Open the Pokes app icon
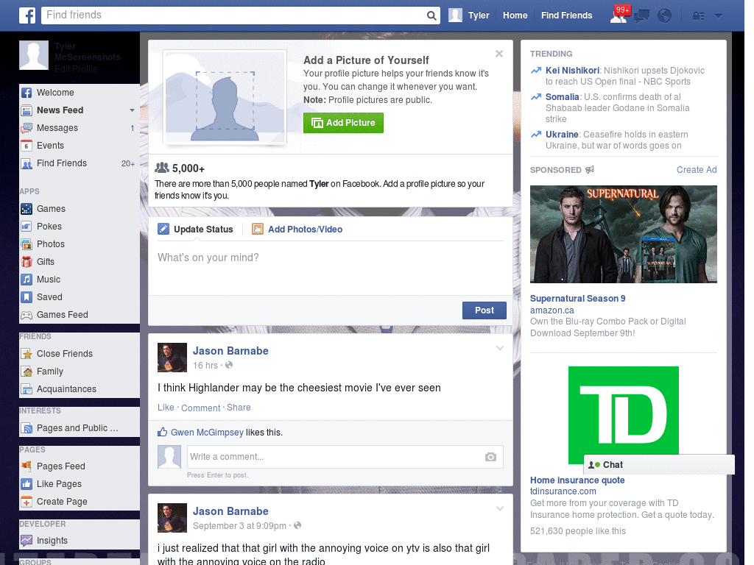This screenshot has height=565, width=754. (27, 227)
